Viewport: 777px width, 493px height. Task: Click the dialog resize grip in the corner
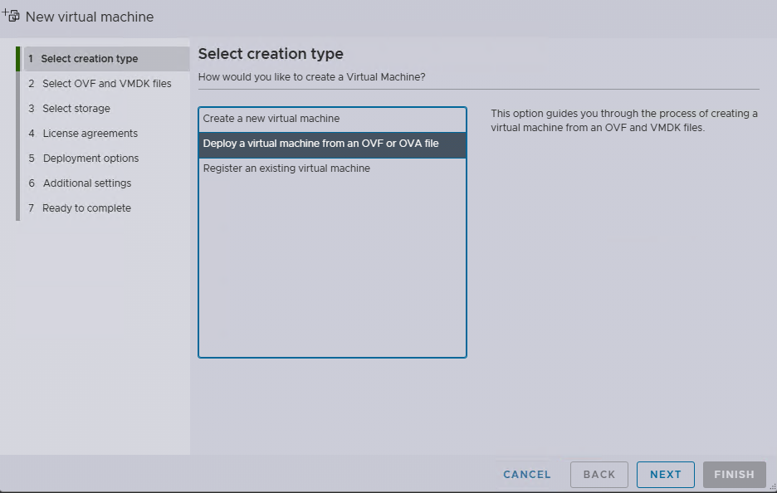coord(772,488)
